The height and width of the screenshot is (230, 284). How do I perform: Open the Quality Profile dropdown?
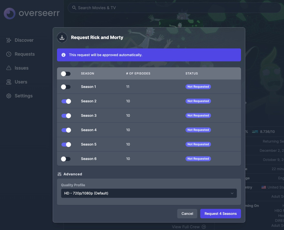(x=149, y=193)
